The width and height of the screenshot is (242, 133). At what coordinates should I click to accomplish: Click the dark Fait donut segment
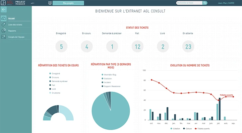tap(52, 110)
